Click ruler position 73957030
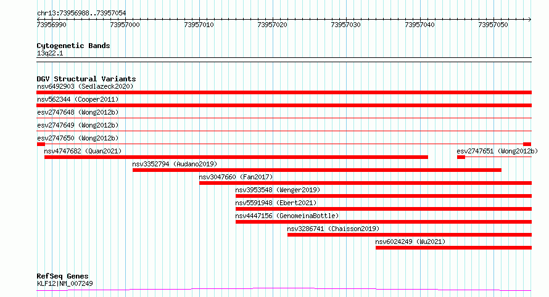The image size is (549, 297). pos(346,25)
